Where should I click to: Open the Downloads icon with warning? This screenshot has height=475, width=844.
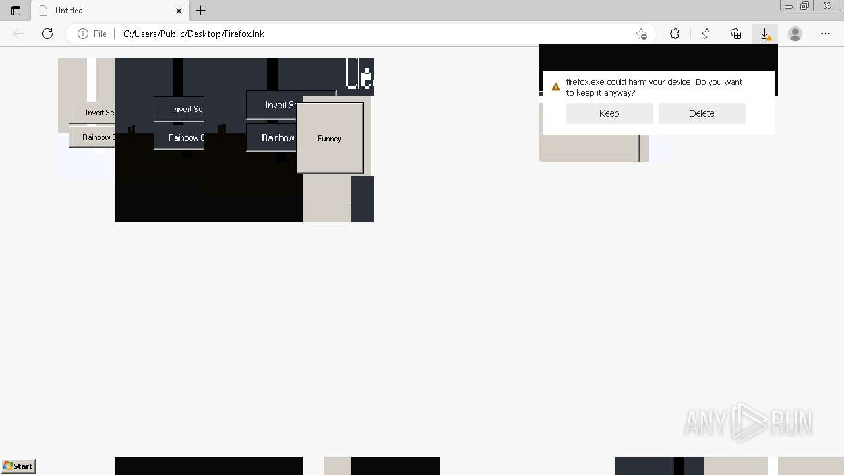pos(765,34)
